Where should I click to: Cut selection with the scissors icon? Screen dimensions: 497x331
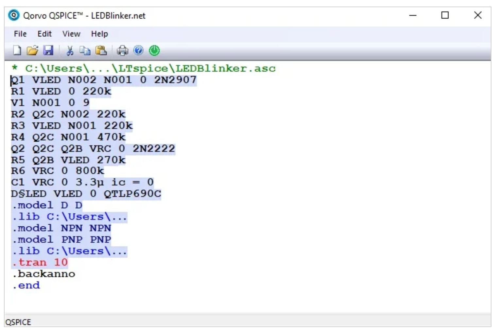(x=70, y=50)
